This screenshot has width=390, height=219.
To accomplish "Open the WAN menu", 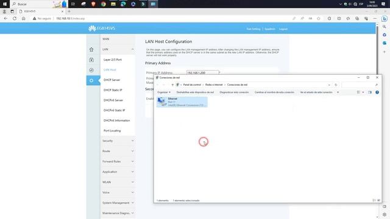I will click(x=105, y=39).
